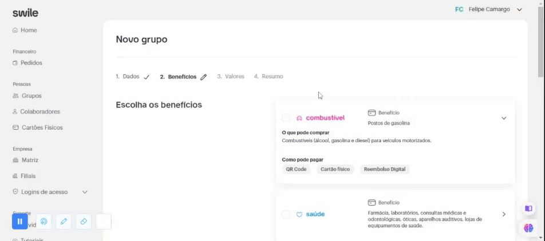The height and width of the screenshot is (241, 545).
Task: Click Postos de gasolina text
Action: 389,123
